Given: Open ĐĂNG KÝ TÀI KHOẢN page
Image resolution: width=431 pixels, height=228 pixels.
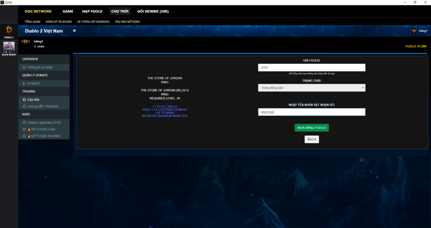Looking at the screenshot, I should tap(59, 21).
